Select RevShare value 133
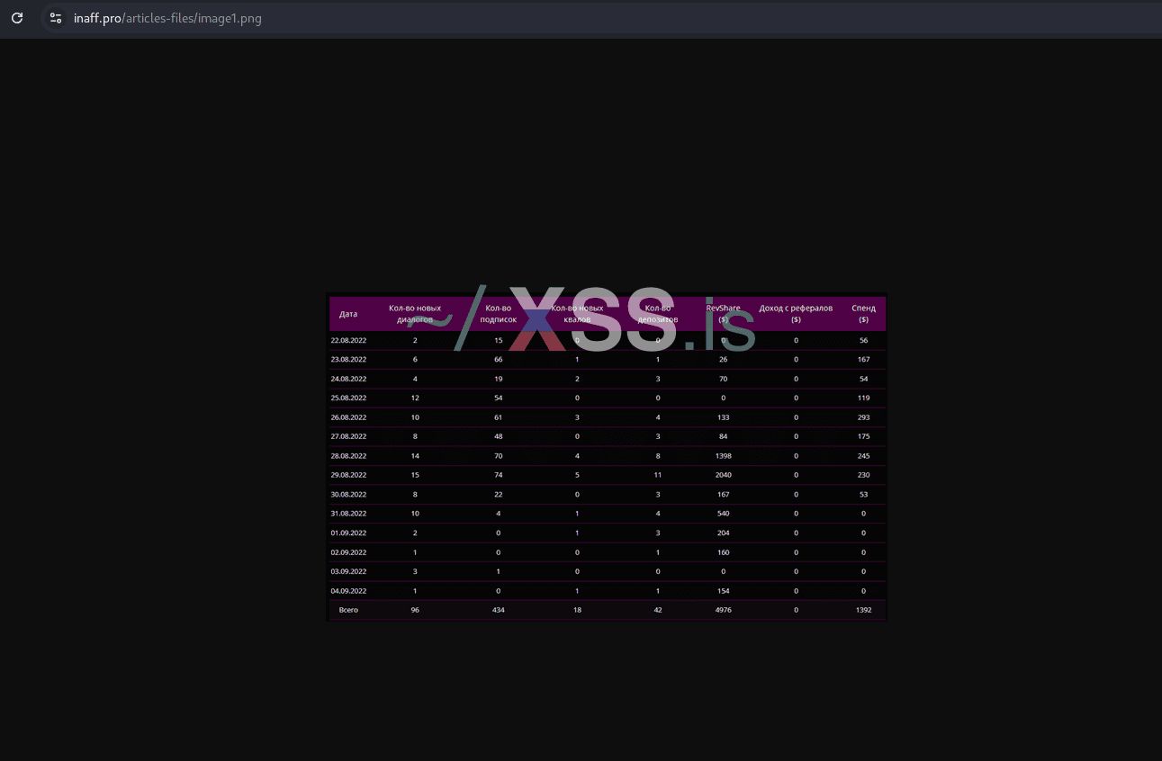This screenshot has width=1162, height=761. [x=724, y=418]
